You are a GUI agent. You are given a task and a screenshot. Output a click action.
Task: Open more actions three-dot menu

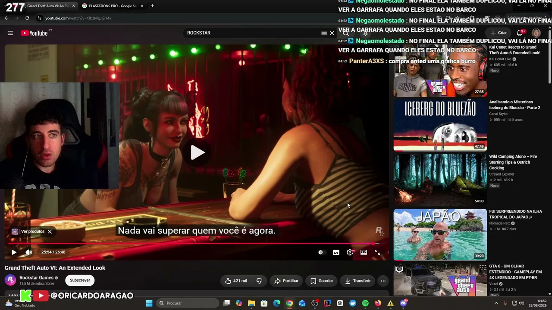click(x=383, y=281)
